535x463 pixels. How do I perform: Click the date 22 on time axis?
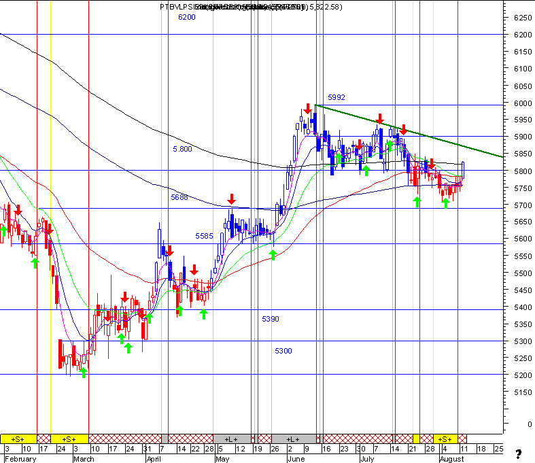tap(195, 449)
